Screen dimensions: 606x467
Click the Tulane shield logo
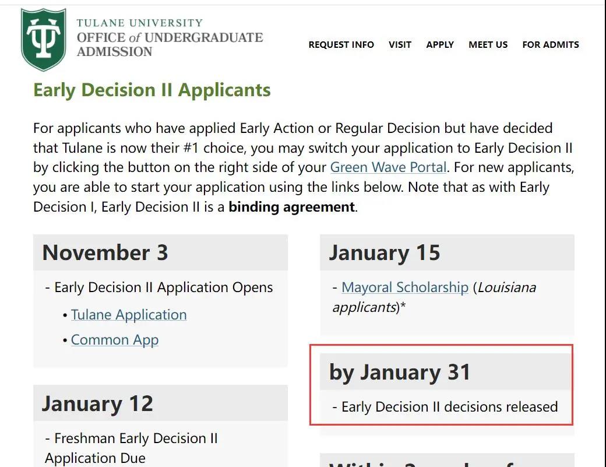(x=43, y=40)
